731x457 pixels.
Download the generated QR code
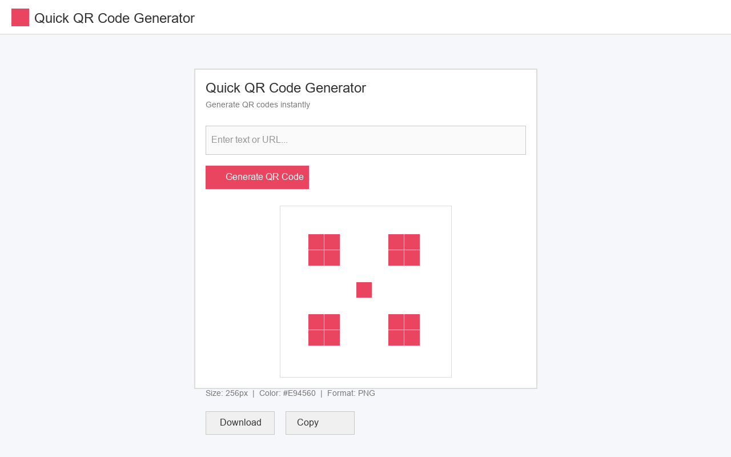click(240, 423)
